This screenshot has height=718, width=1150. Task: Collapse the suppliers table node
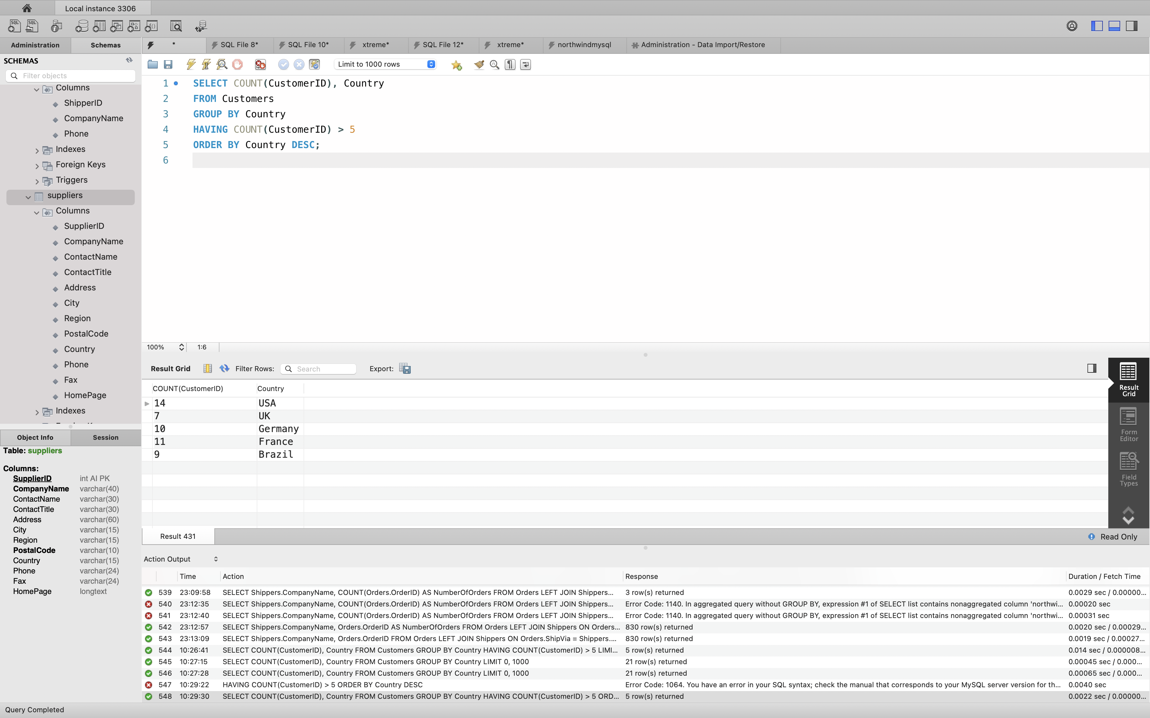(x=28, y=196)
